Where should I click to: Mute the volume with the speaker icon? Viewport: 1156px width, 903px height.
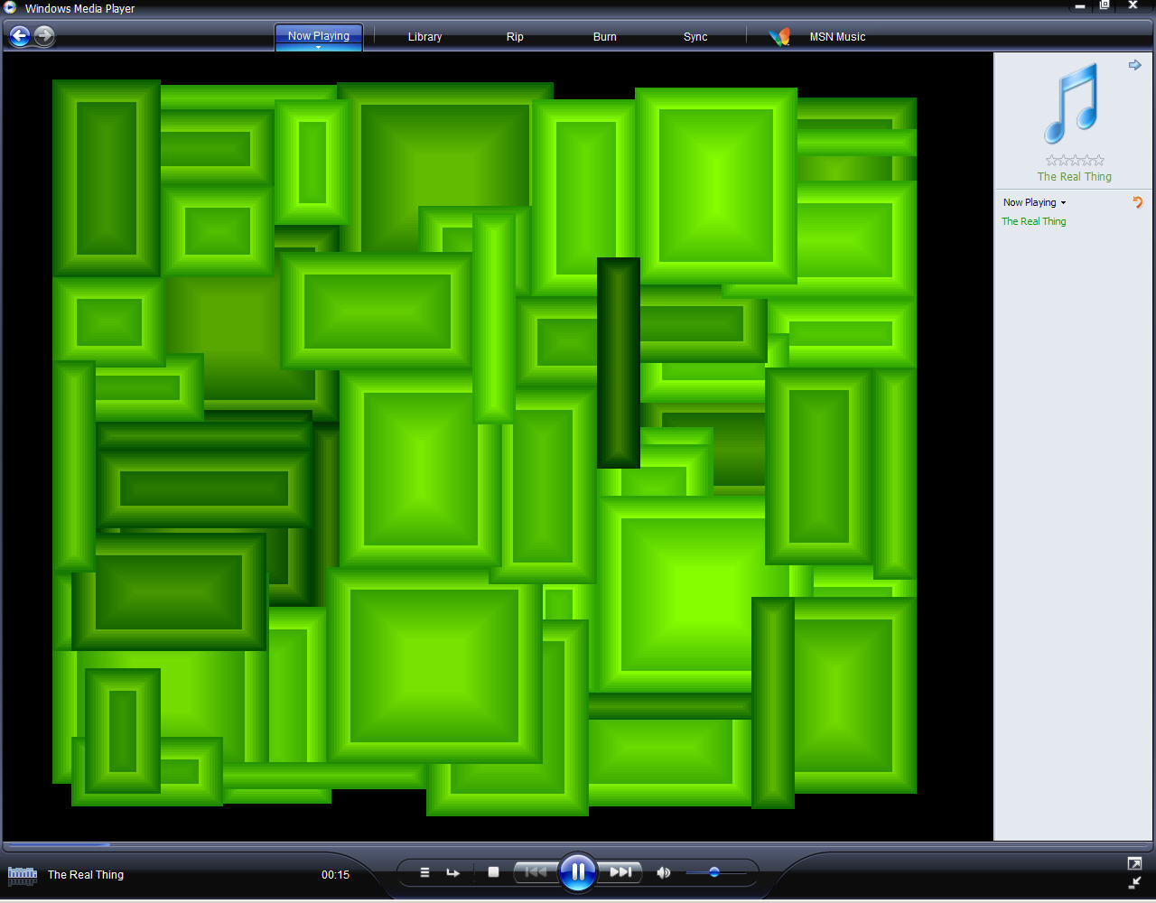pos(664,872)
